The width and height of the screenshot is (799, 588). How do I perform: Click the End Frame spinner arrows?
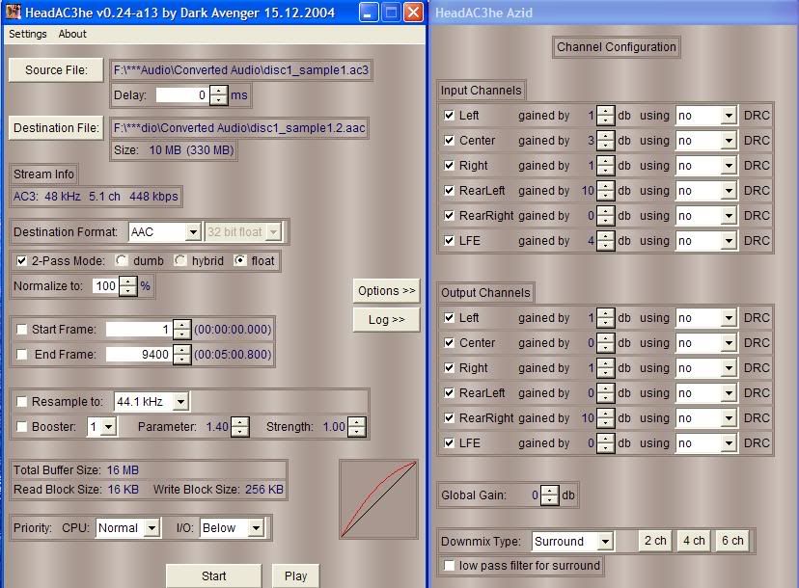tap(182, 355)
